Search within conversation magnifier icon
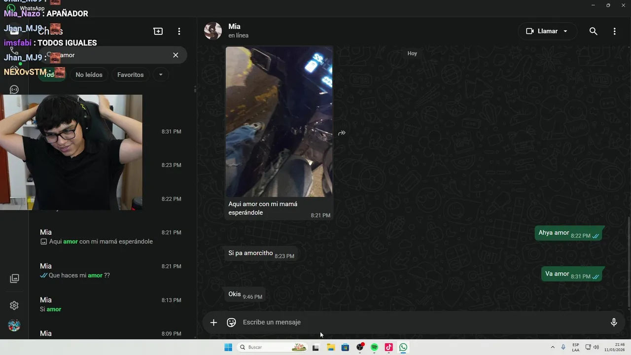This screenshot has width=631, height=355. point(594,31)
